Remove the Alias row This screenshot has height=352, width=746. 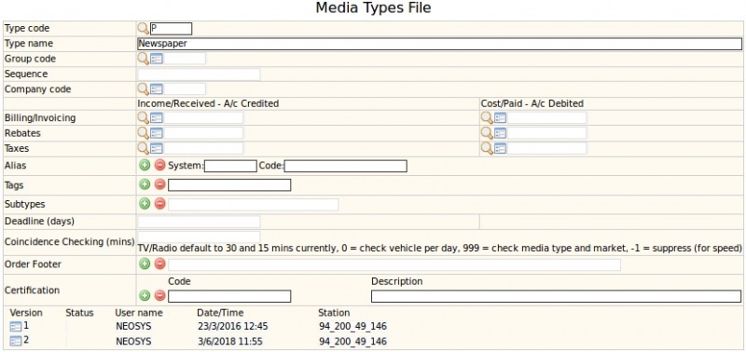[x=159, y=166]
